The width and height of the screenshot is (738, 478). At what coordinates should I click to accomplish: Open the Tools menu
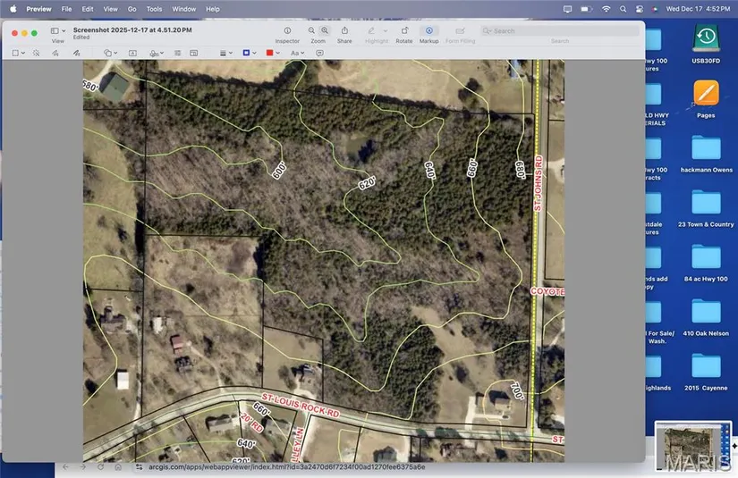154,9
